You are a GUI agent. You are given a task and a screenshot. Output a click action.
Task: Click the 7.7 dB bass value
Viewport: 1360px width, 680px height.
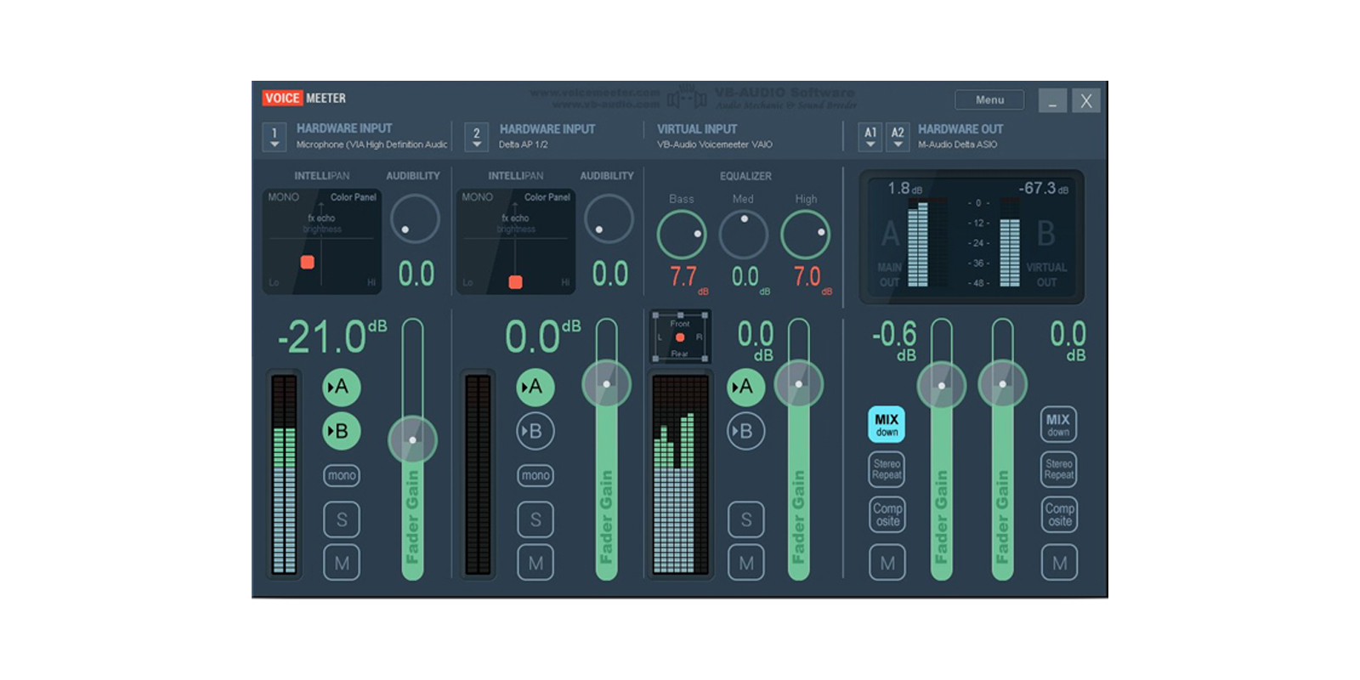tap(688, 278)
